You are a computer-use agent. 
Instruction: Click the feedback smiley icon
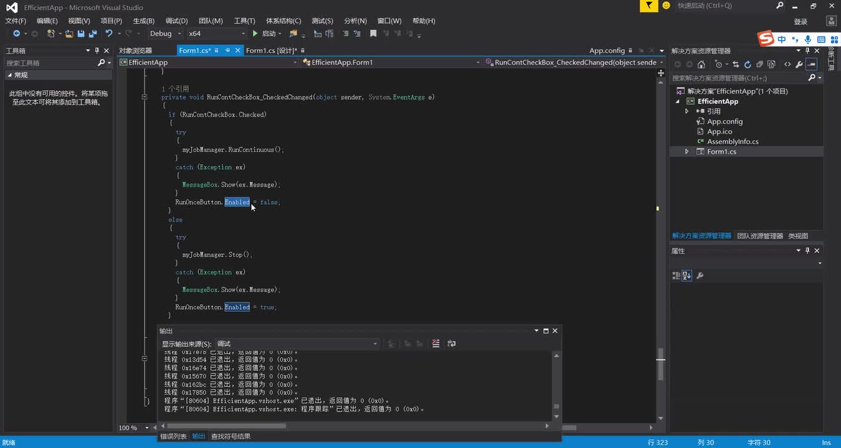tap(667, 6)
